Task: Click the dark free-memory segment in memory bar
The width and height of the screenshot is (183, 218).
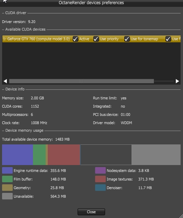Action: click(106, 155)
